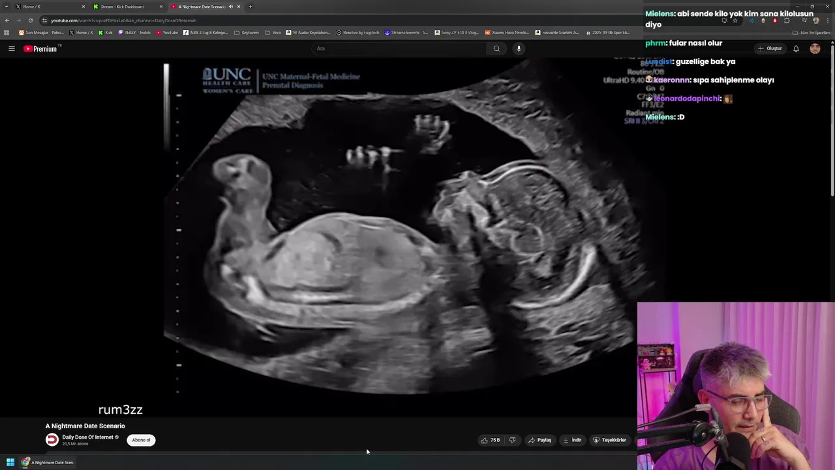Screen dimensions: 835x470
Task: Click the install/cast screen icon in address bar
Action: pos(724,20)
